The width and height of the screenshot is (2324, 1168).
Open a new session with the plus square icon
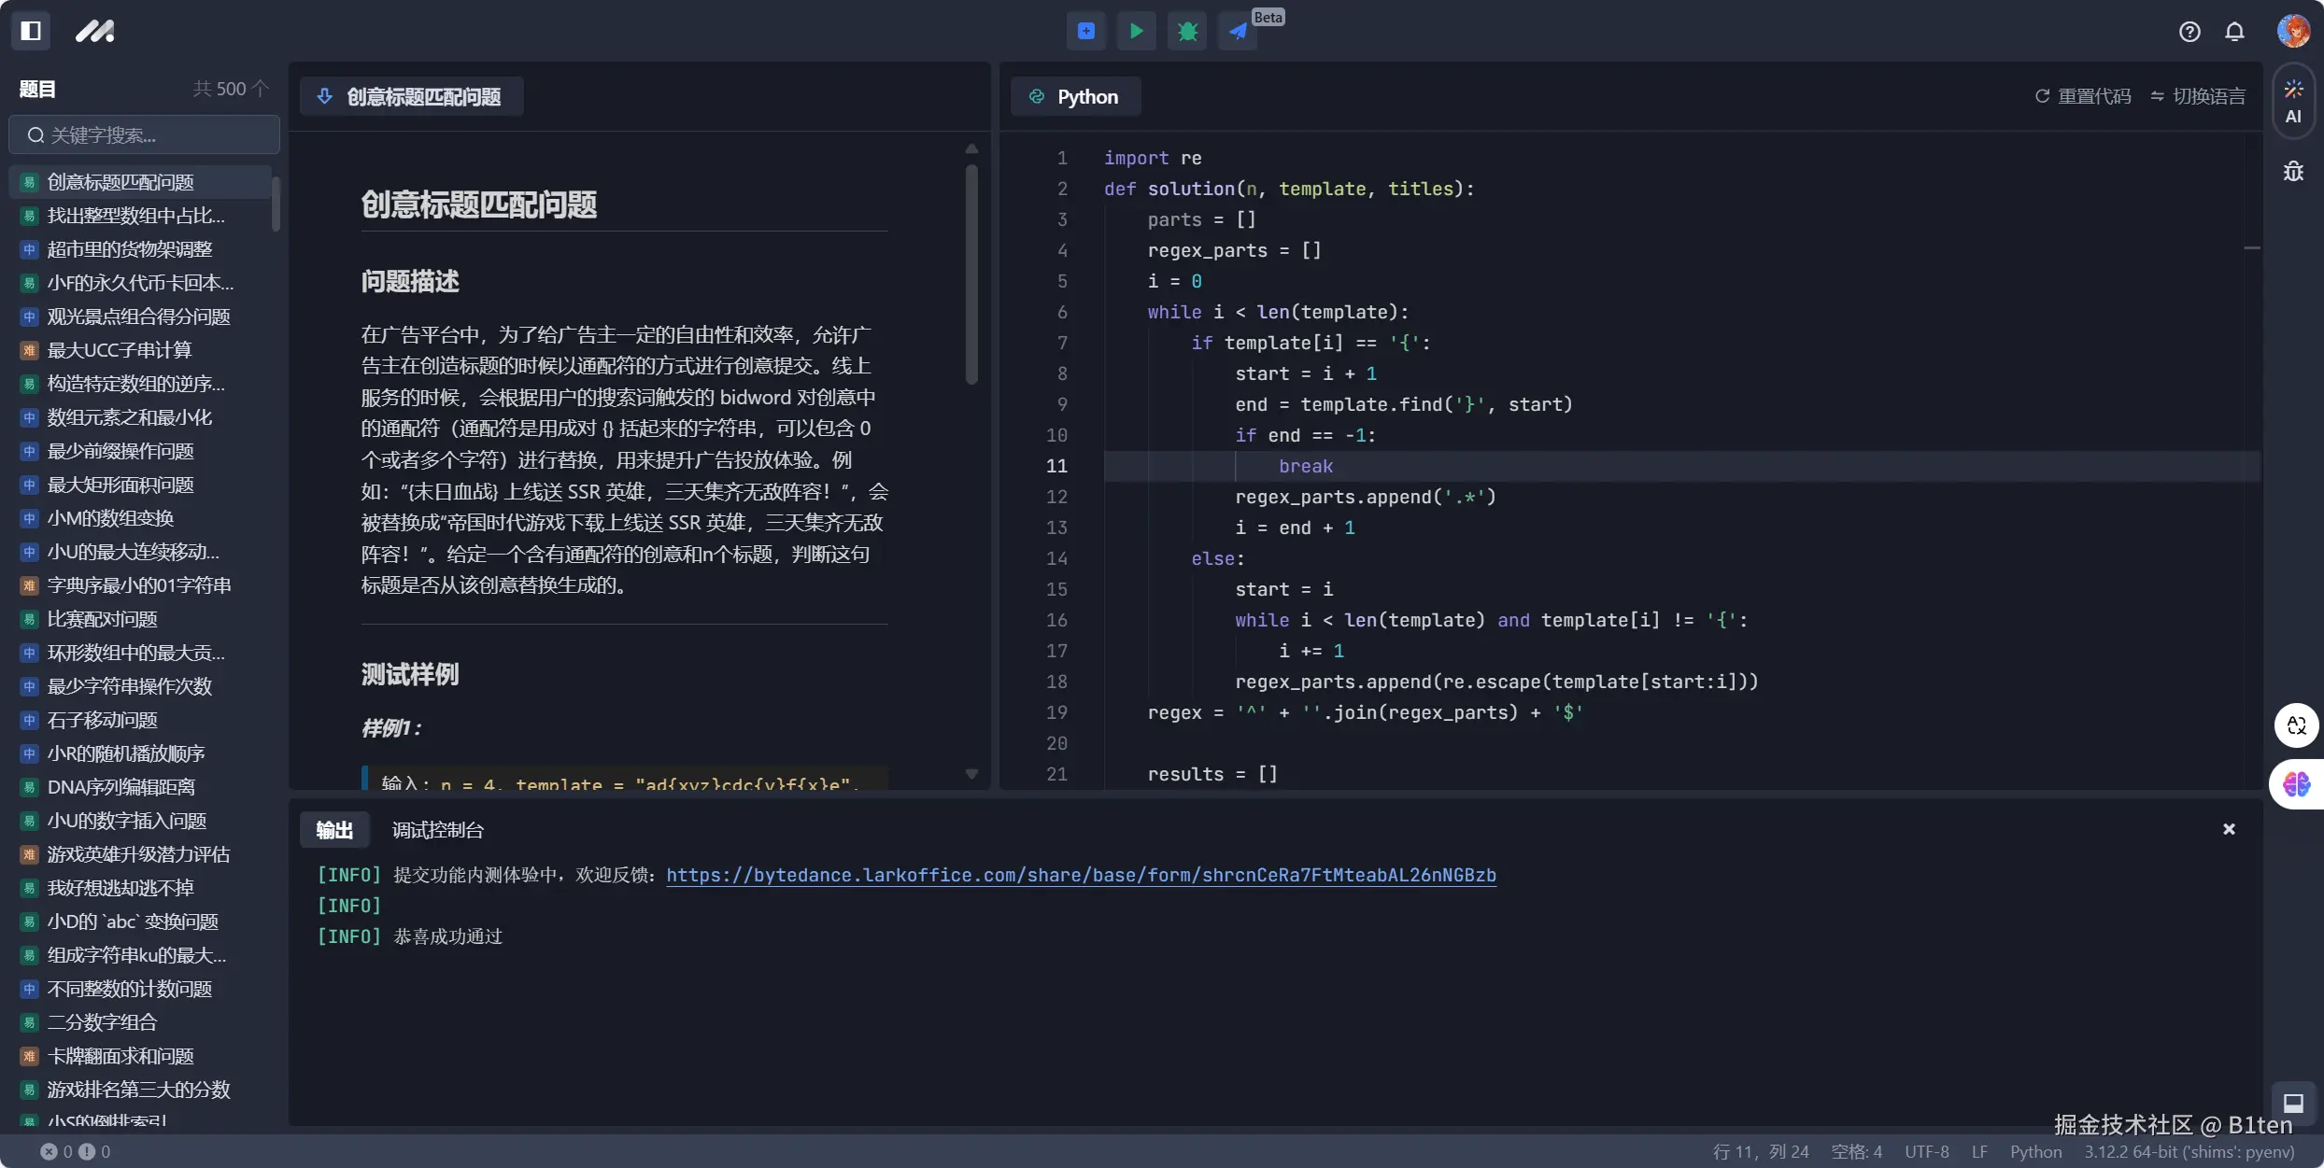[1085, 31]
